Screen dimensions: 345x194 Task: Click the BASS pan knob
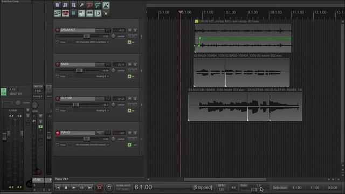click(x=113, y=71)
